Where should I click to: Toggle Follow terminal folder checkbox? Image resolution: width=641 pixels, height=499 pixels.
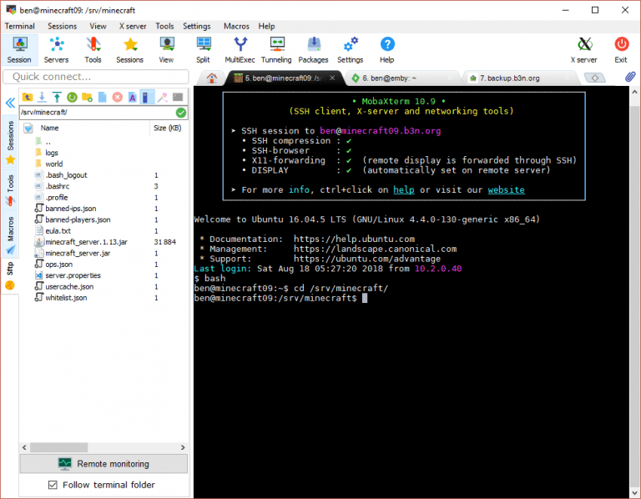53,485
